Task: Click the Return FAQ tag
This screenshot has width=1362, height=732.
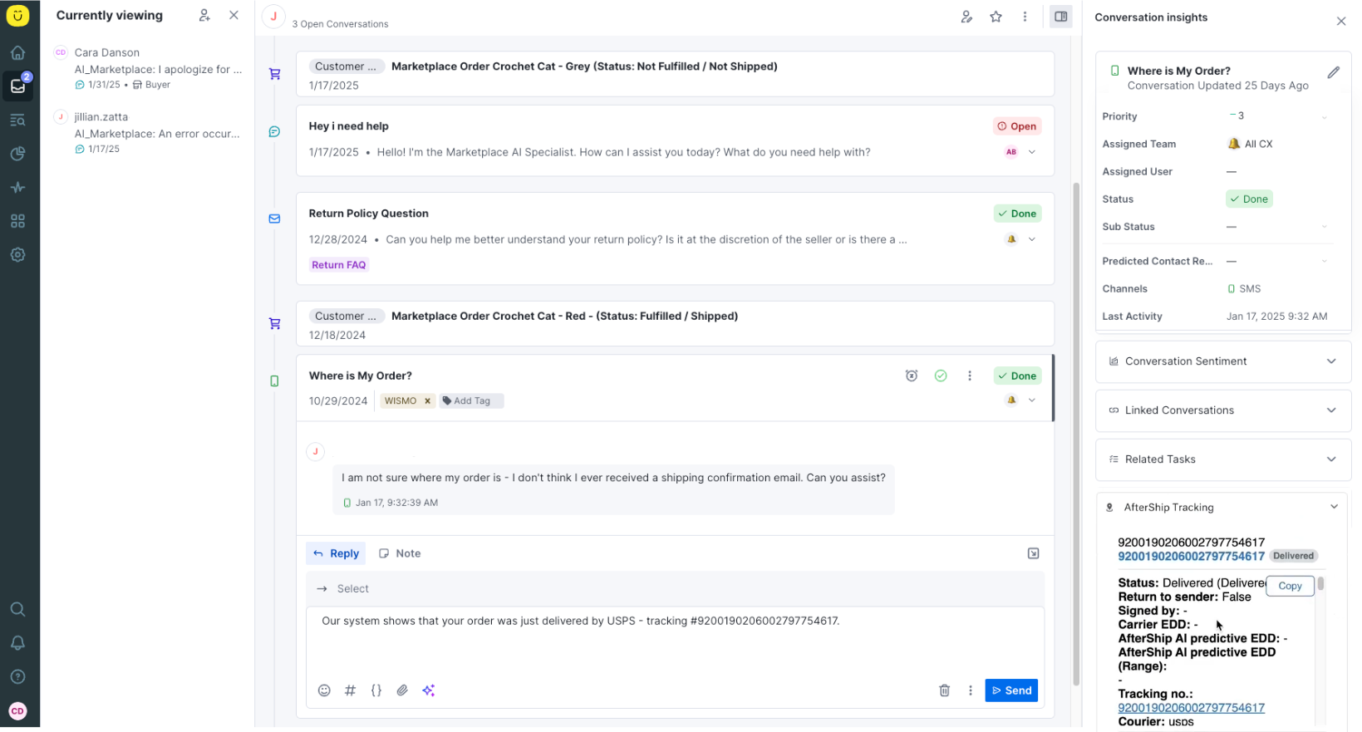Action: [x=339, y=265]
